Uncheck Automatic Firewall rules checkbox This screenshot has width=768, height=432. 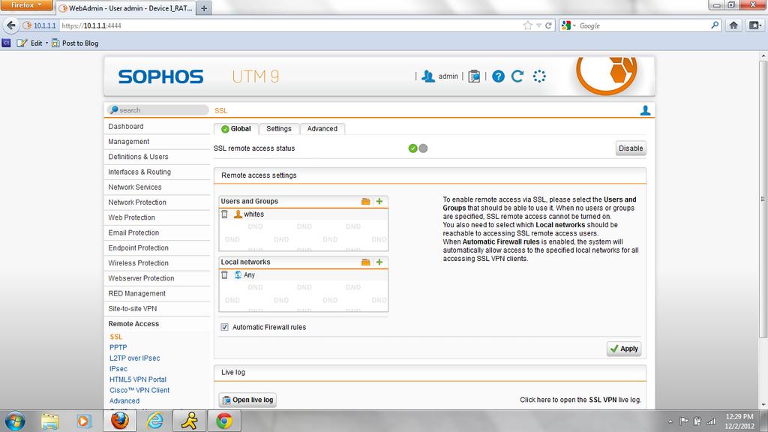point(225,327)
